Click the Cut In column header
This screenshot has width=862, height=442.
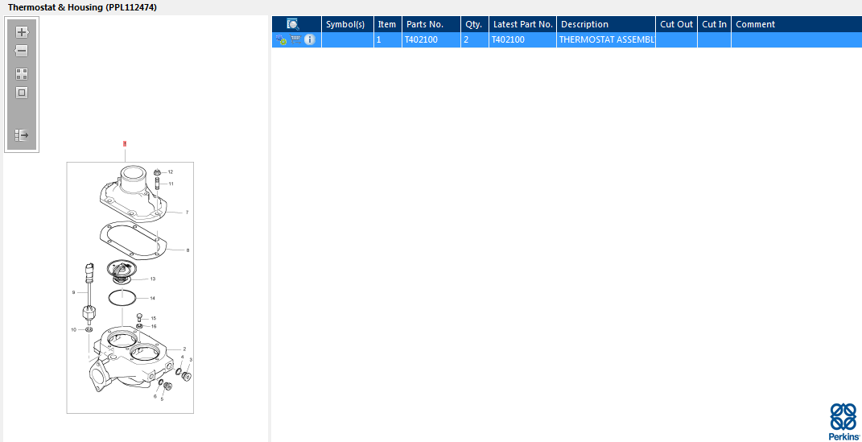pos(715,24)
